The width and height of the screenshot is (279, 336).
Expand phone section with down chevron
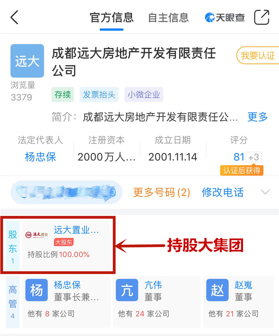[265, 192]
